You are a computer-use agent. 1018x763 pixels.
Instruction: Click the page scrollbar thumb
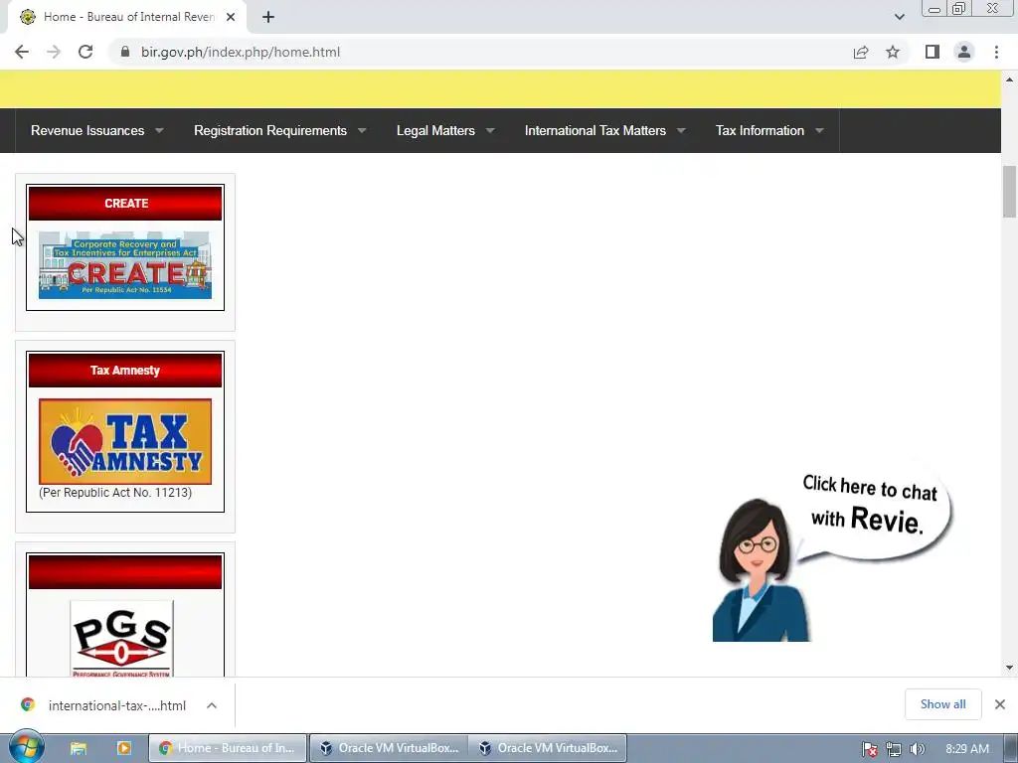tap(1010, 192)
